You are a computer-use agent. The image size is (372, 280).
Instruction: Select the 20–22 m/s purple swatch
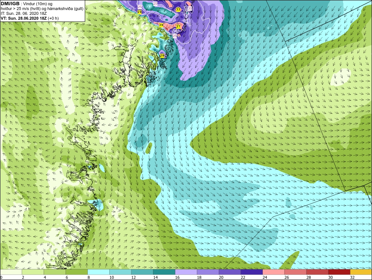(230, 272)
